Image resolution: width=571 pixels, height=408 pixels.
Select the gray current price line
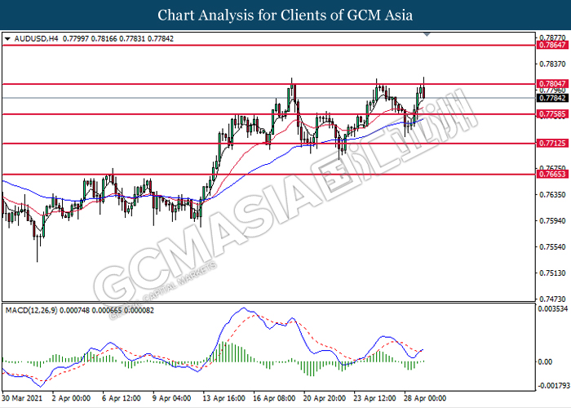268,98
